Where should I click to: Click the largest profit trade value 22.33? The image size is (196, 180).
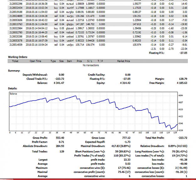127,160
